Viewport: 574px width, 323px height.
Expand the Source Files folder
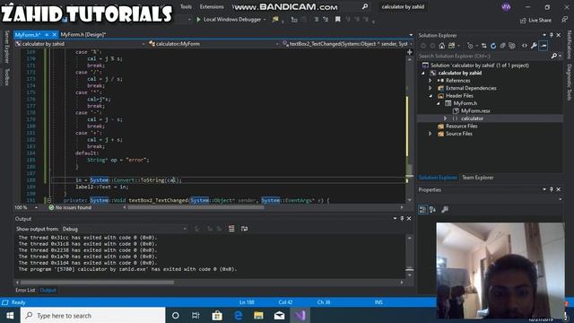[430, 134]
